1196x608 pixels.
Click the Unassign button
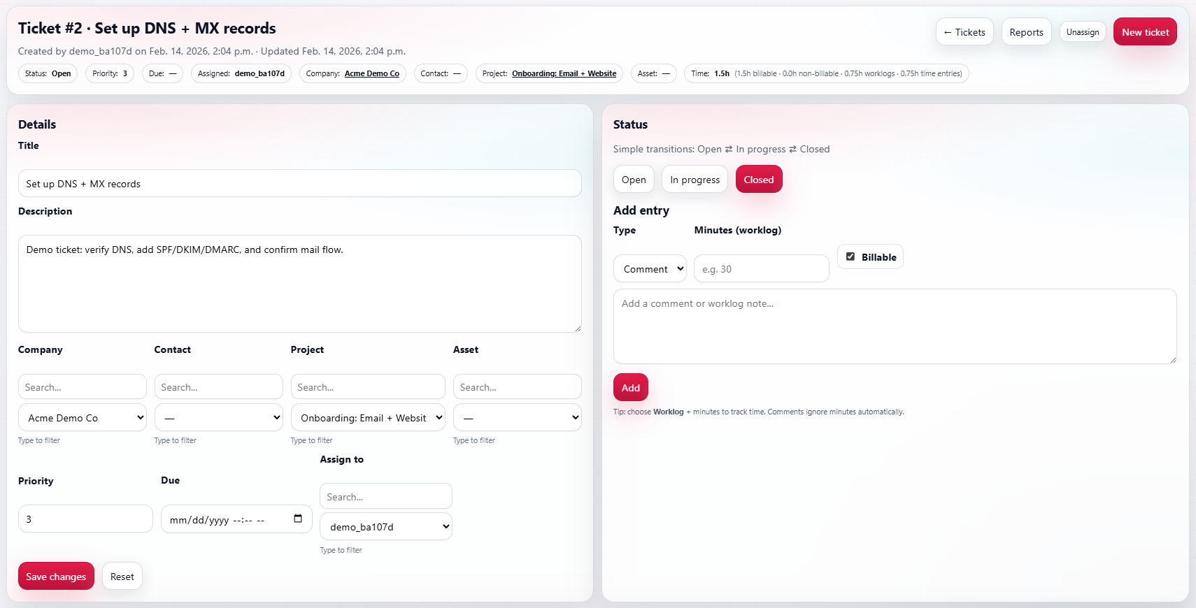pyautogui.click(x=1083, y=32)
